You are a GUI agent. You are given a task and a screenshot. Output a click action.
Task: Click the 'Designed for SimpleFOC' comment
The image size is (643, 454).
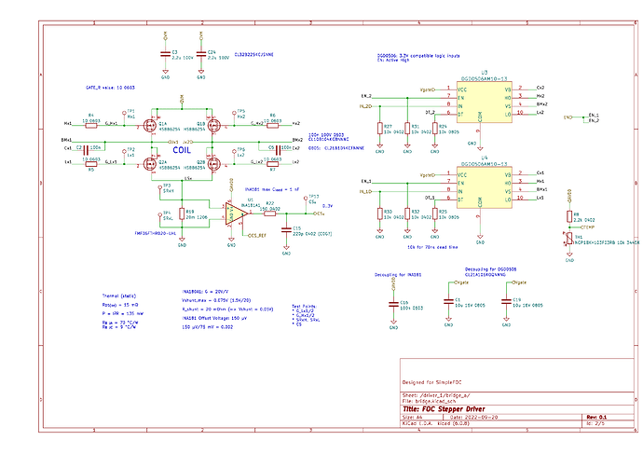coord(431,382)
